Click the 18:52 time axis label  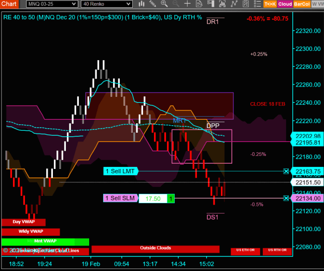click(16, 264)
